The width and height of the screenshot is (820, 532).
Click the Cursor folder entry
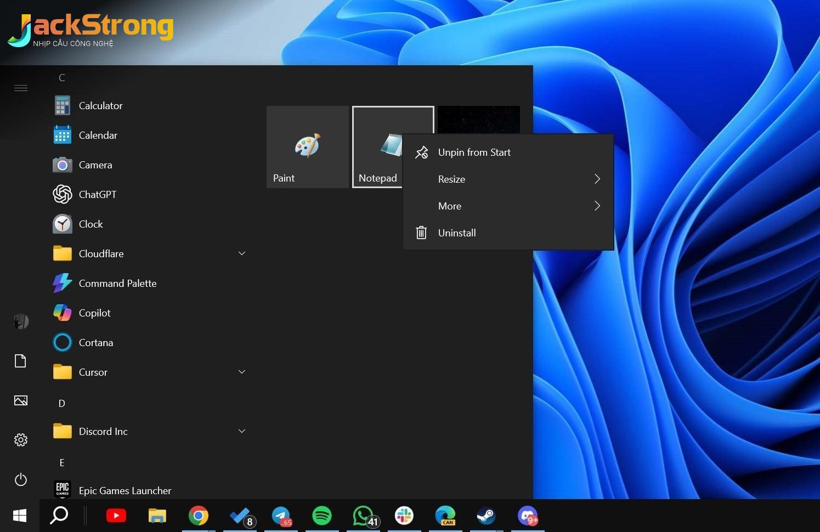click(x=148, y=372)
